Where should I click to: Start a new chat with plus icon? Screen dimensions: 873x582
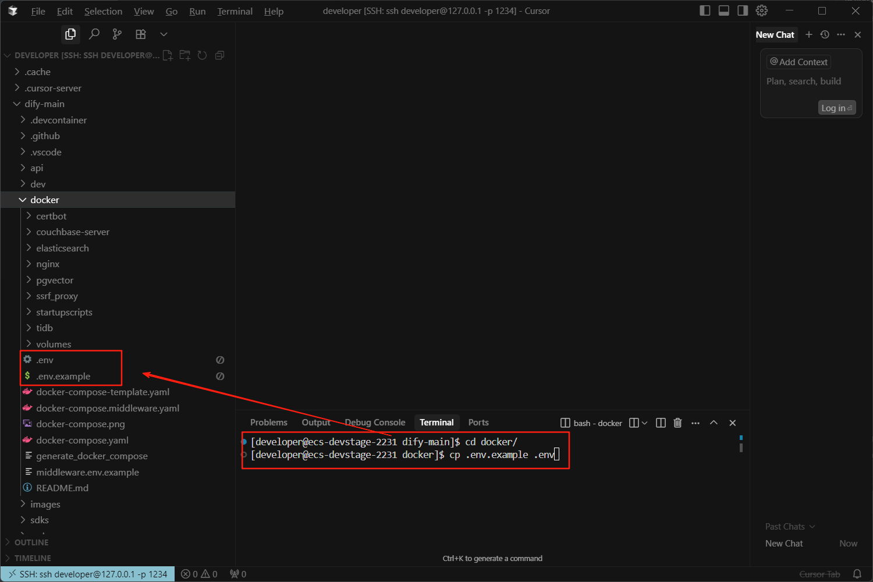[x=808, y=34]
